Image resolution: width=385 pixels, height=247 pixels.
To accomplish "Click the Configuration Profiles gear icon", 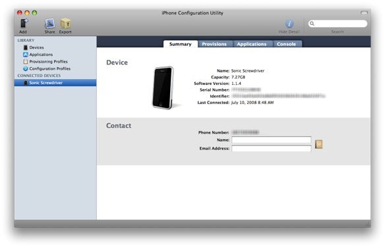I will (26, 69).
